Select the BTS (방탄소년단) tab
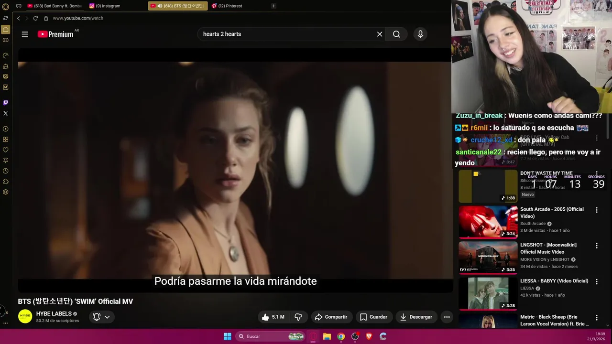This screenshot has height=344, width=612. 177,6
